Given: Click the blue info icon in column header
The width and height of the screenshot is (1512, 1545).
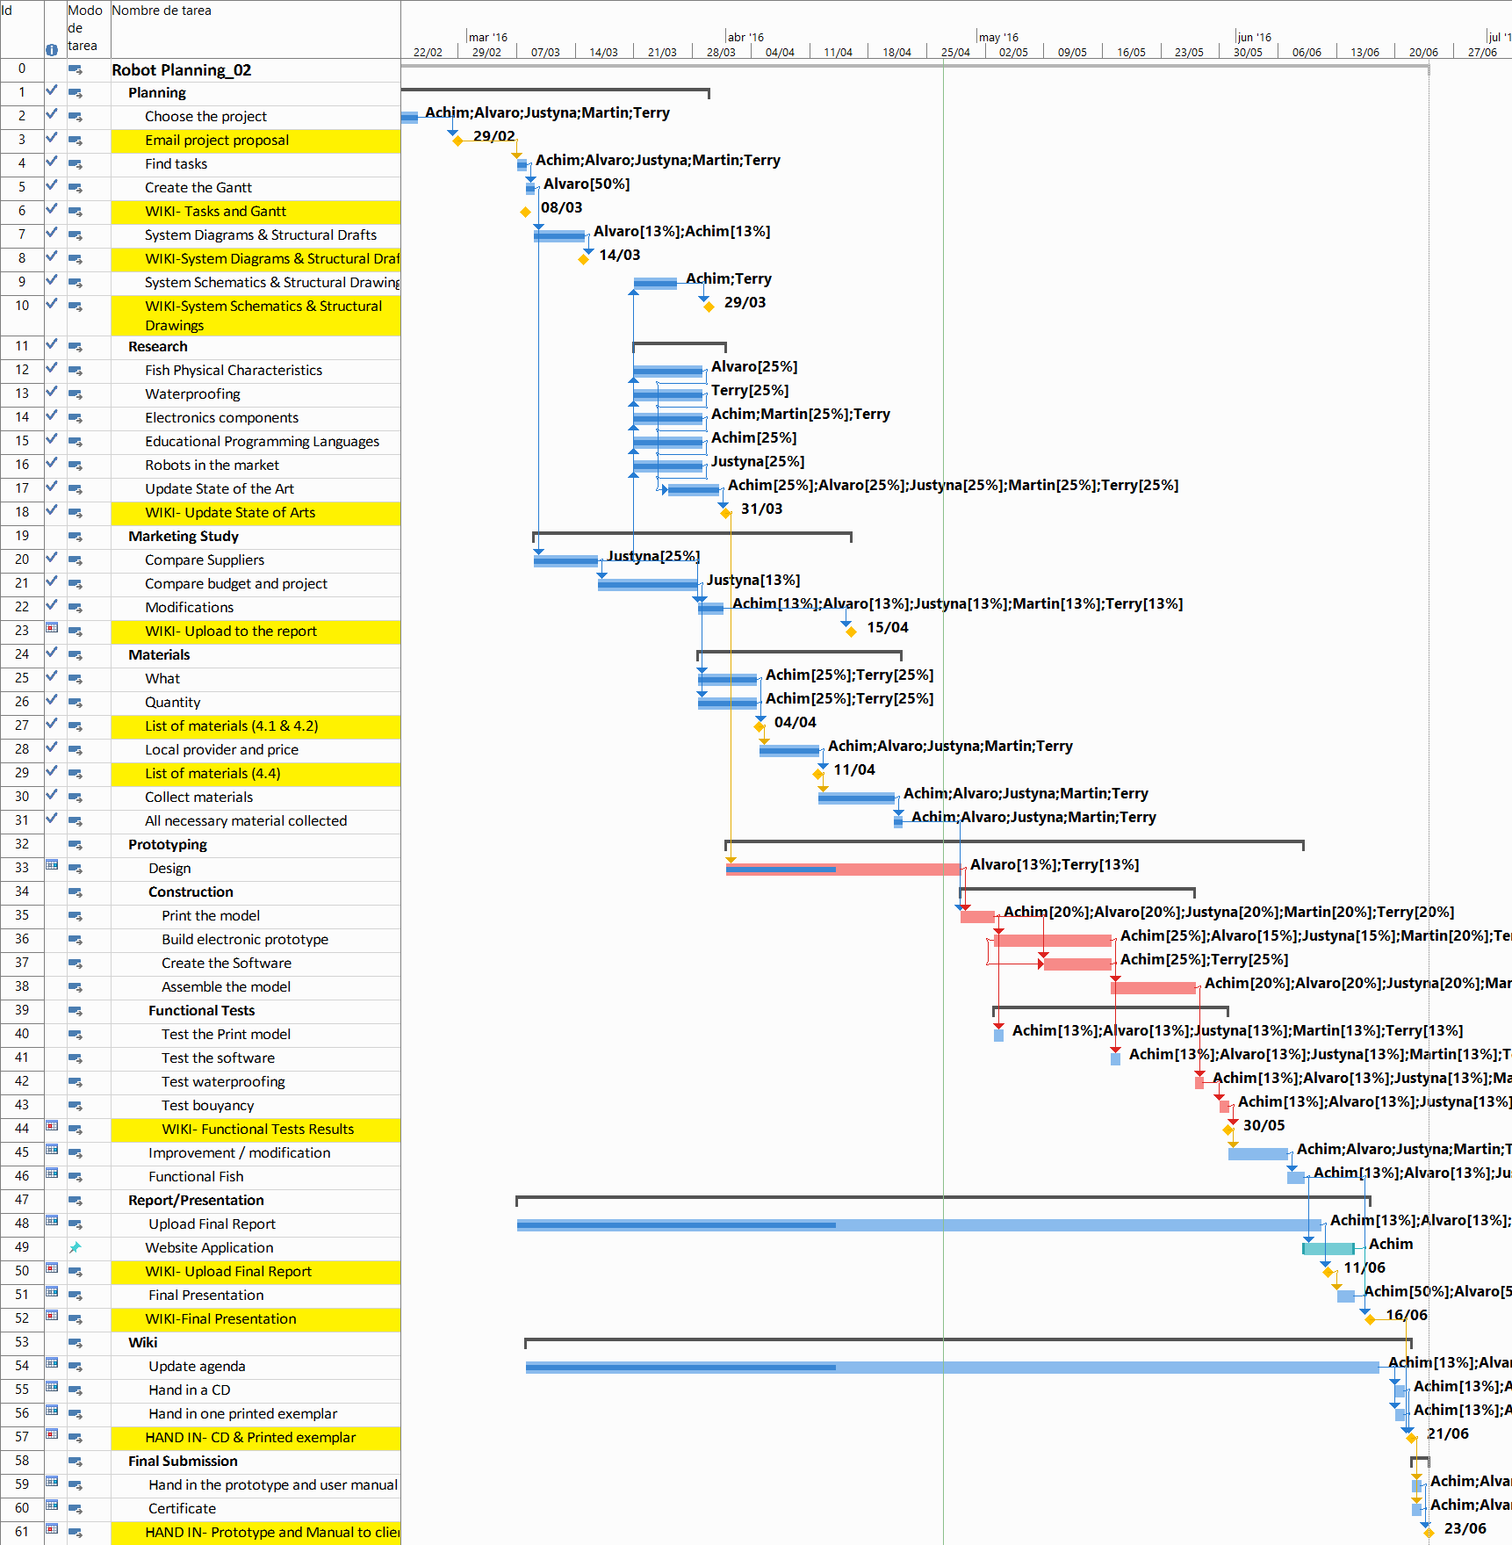Looking at the screenshot, I should click(52, 50).
